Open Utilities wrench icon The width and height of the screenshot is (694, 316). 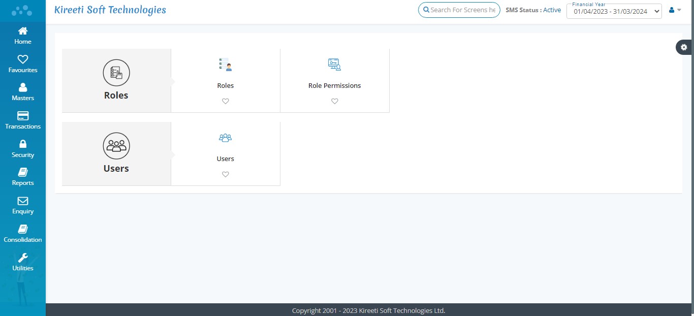click(23, 258)
